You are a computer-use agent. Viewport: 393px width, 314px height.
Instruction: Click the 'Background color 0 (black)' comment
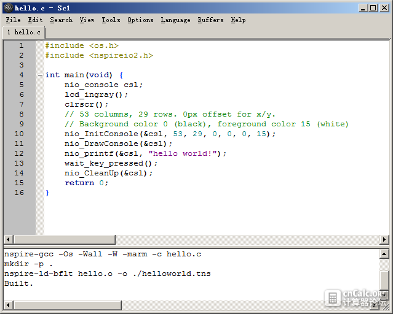click(207, 124)
